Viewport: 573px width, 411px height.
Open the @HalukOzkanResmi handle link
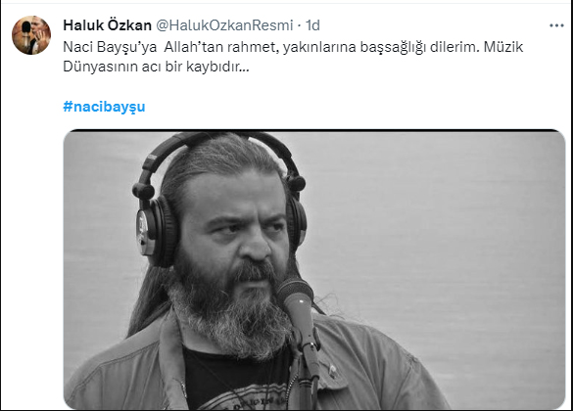tap(224, 25)
